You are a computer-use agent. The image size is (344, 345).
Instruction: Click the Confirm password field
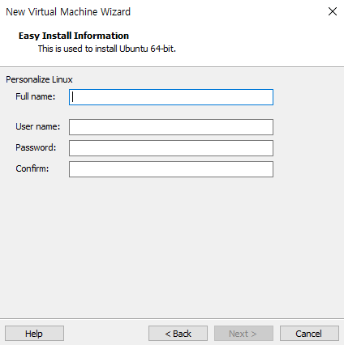pyautogui.click(x=171, y=169)
